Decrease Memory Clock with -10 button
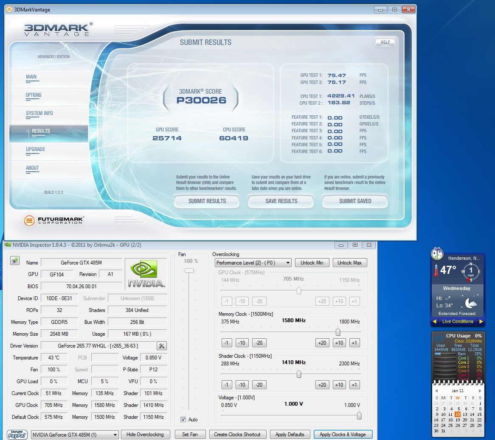The height and width of the screenshot is (440, 495). tap(242, 343)
